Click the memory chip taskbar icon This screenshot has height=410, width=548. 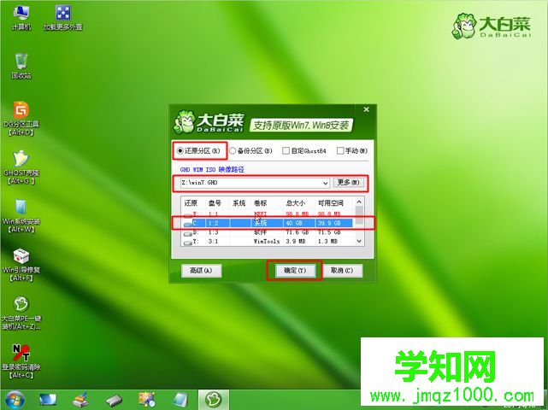[x=114, y=401]
